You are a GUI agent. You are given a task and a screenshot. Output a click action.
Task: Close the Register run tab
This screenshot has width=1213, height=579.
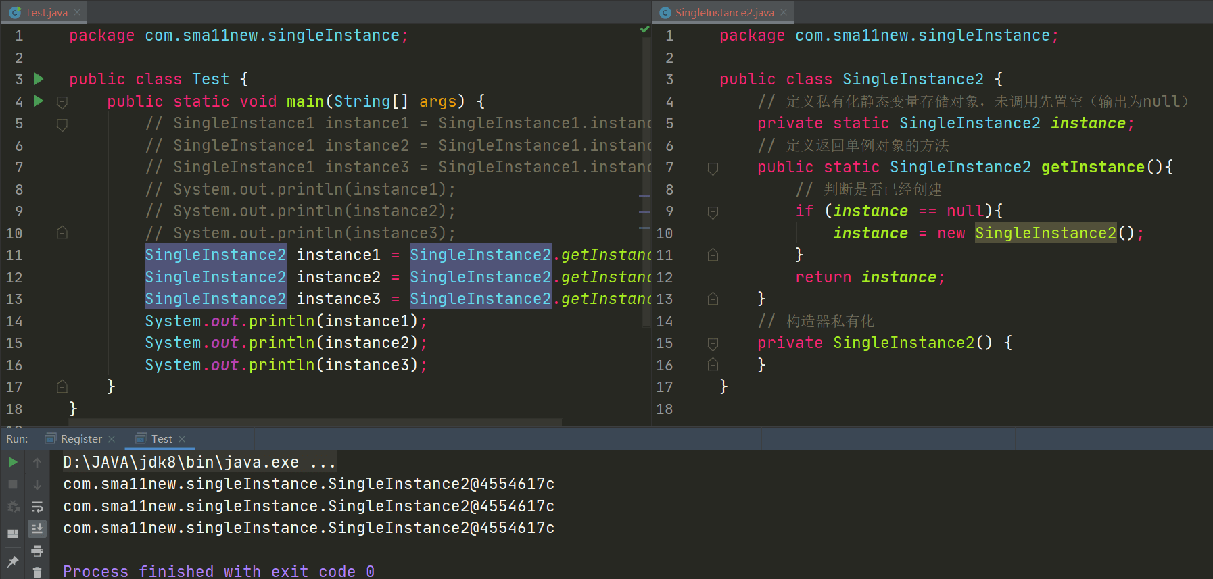point(112,439)
